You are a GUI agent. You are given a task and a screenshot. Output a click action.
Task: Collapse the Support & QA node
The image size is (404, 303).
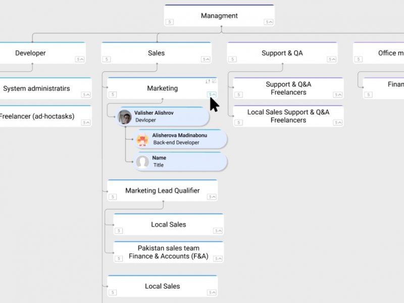pos(332,59)
